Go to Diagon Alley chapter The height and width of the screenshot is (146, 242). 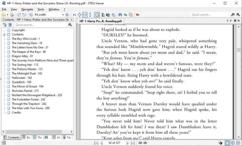coord(22,56)
